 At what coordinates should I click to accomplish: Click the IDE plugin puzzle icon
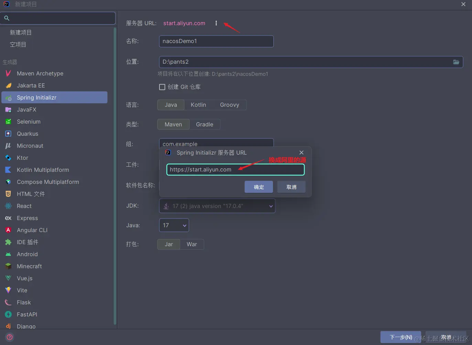8,242
